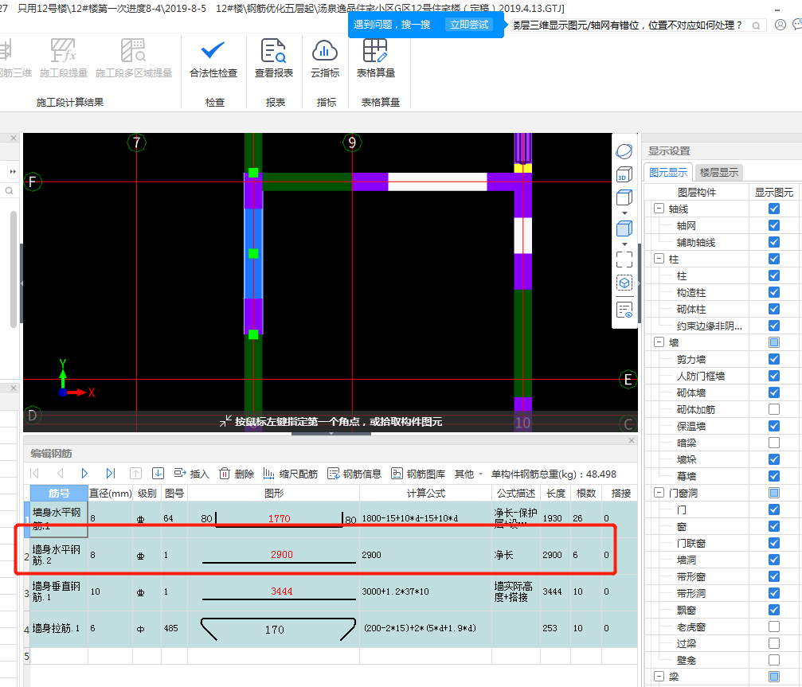Click 删除 to delete rebar row

237,474
